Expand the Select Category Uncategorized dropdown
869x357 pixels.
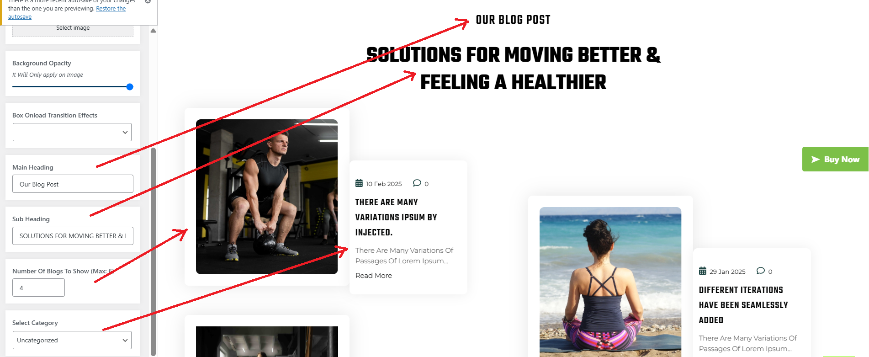click(x=72, y=340)
